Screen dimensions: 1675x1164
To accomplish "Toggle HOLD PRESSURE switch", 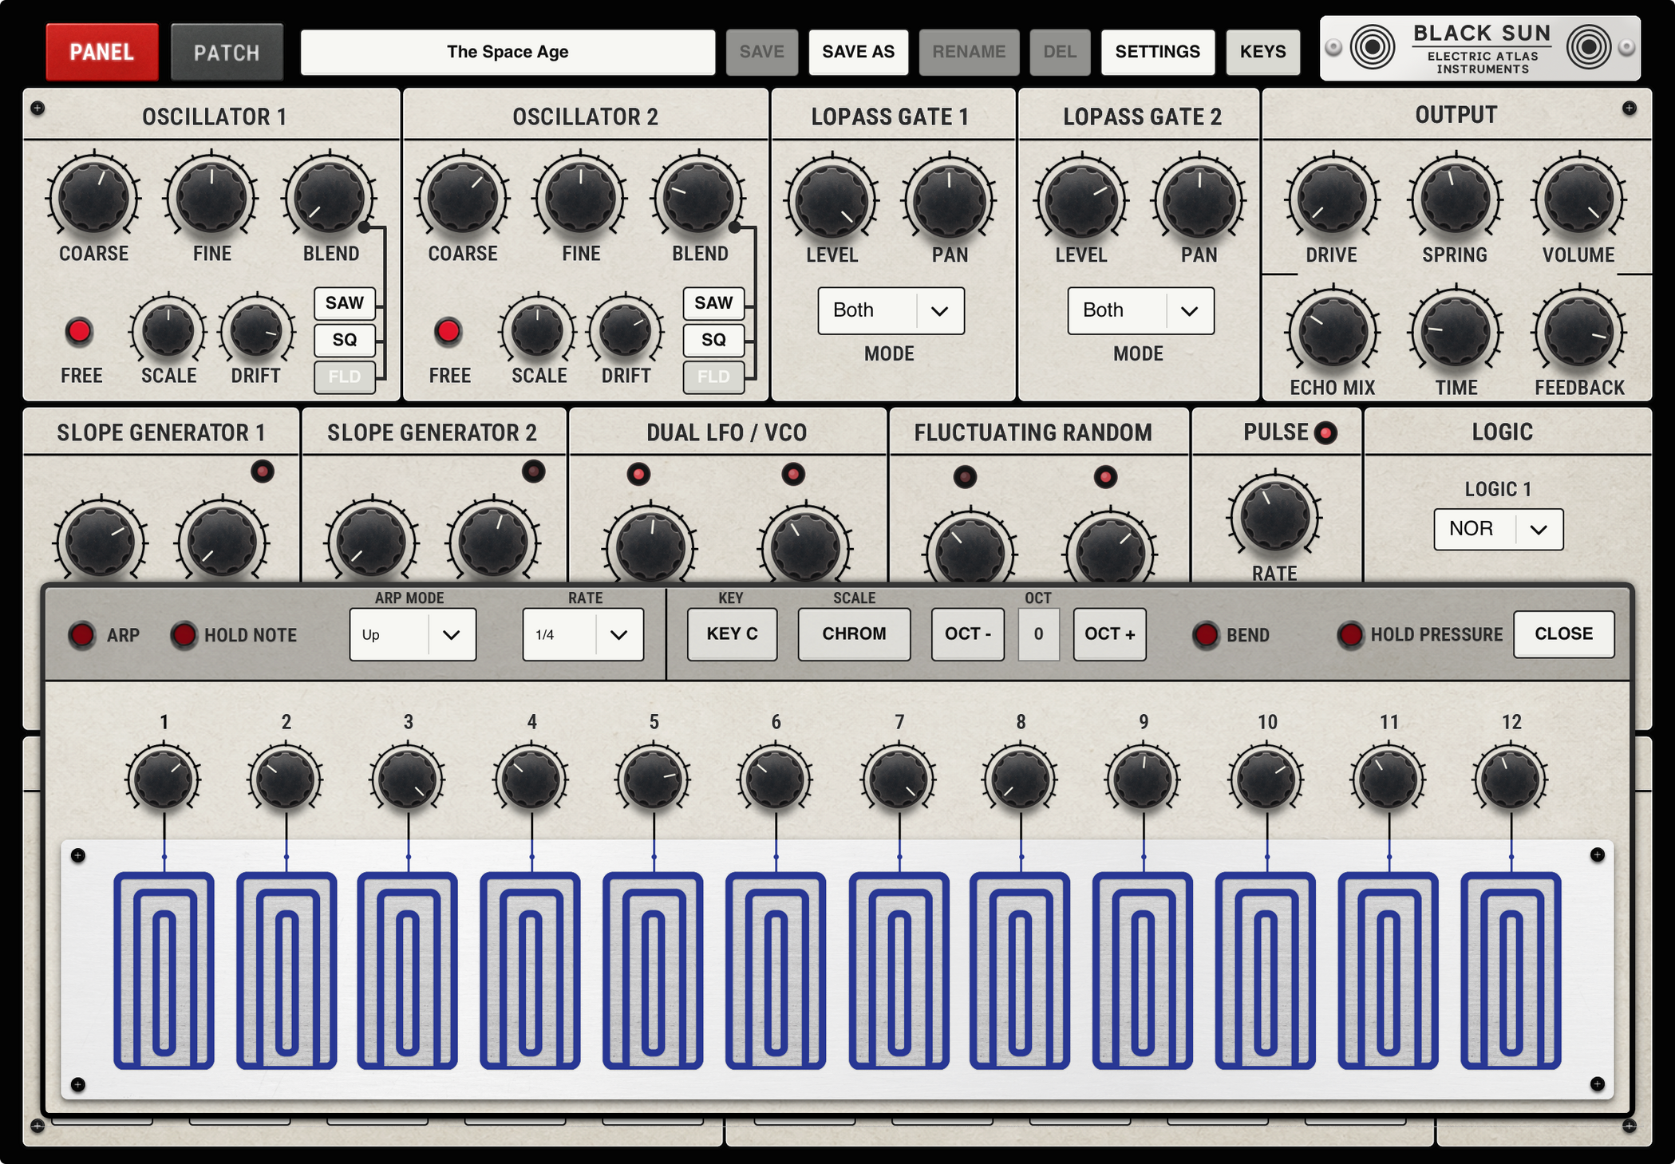I will click(1350, 635).
